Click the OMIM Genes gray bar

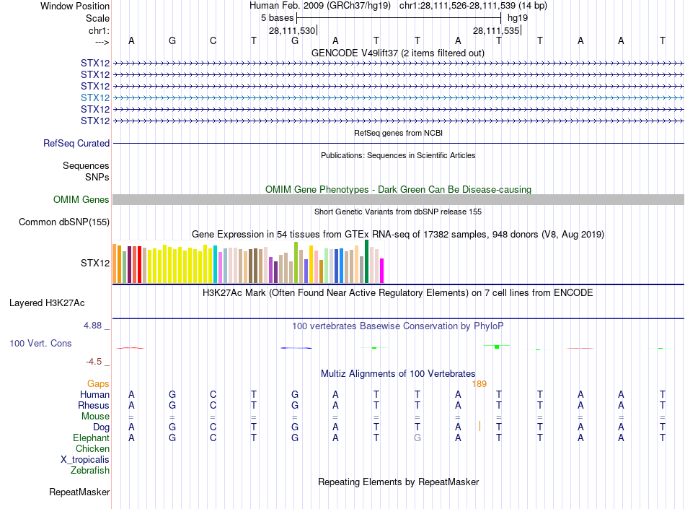click(x=398, y=199)
